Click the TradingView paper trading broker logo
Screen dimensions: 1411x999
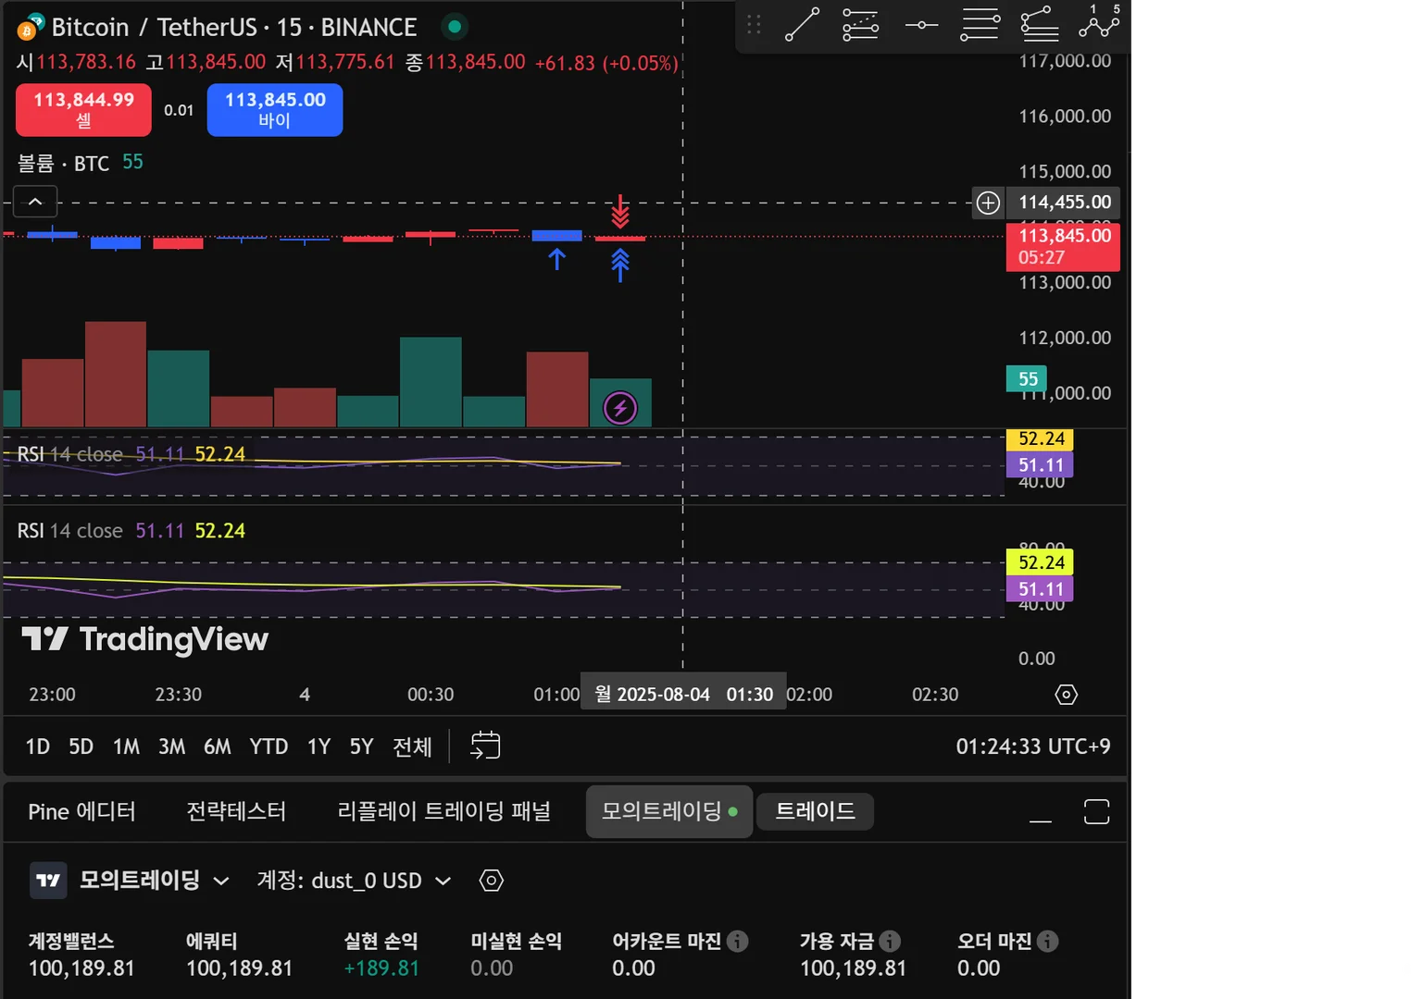48,881
